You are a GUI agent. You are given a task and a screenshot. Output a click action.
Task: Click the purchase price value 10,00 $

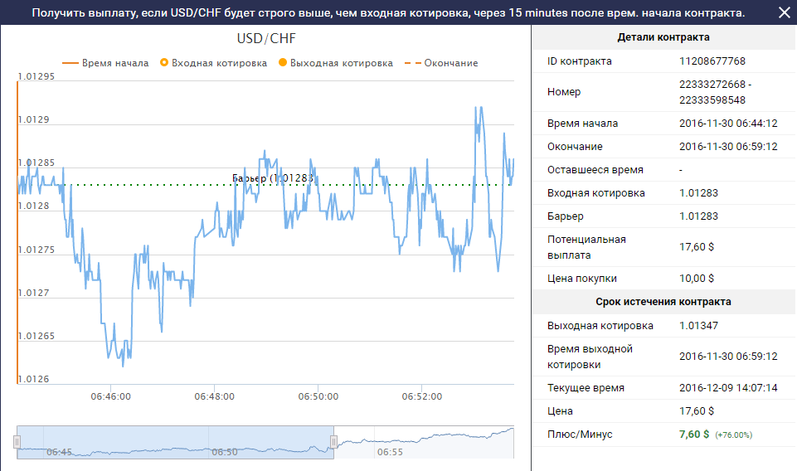pyautogui.click(x=697, y=279)
